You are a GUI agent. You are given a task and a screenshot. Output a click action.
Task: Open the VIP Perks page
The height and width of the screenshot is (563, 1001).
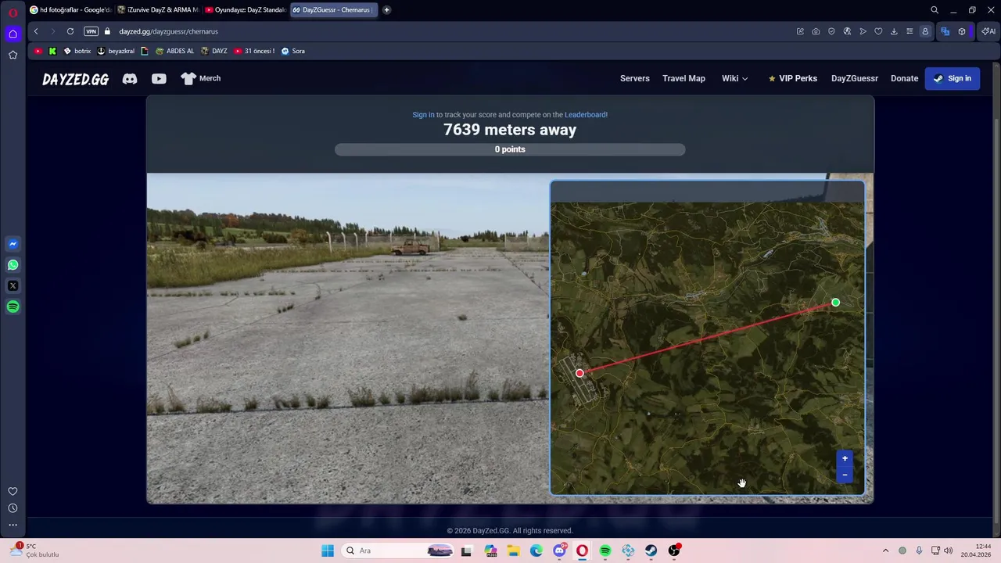tap(792, 78)
